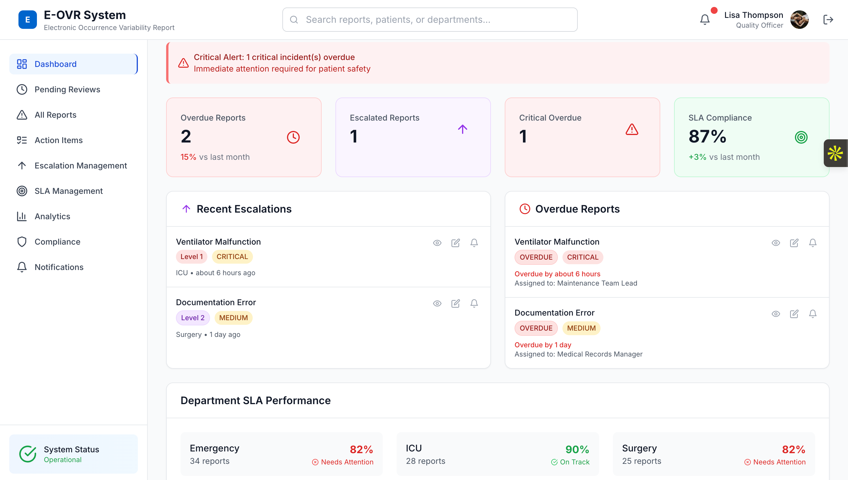The image size is (848, 480).
Task: Edit the overdue Documentation Error report
Action: point(794,314)
